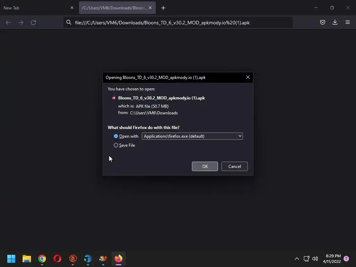Click the search magnifier in address bar

(x=69, y=22)
